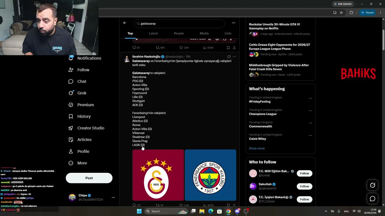Install app icon in address bar
385x216 pixels.
335,13
